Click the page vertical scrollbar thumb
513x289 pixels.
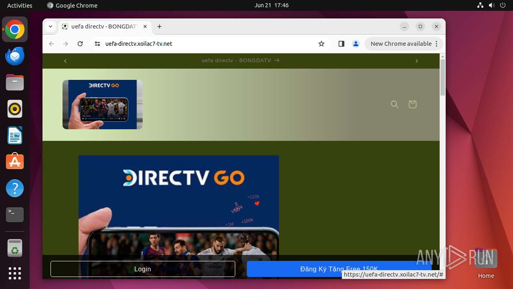(x=442, y=77)
